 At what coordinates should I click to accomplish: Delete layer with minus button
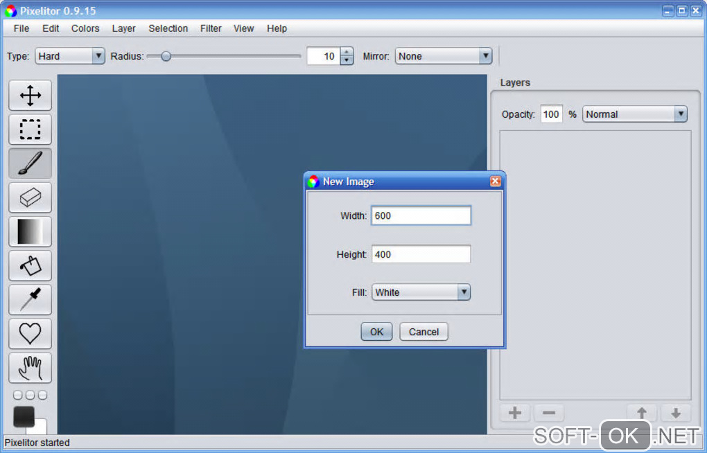(549, 413)
